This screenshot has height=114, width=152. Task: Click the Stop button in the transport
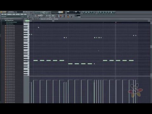pyautogui.click(x=41, y=16)
